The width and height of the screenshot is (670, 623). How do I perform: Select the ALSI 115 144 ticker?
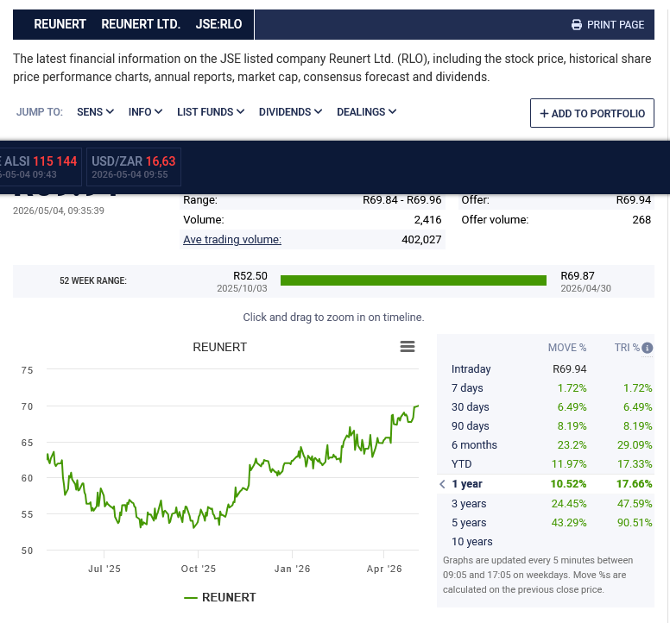(x=40, y=167)
